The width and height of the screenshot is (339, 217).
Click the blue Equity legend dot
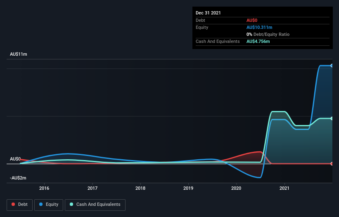coord(41,204)
